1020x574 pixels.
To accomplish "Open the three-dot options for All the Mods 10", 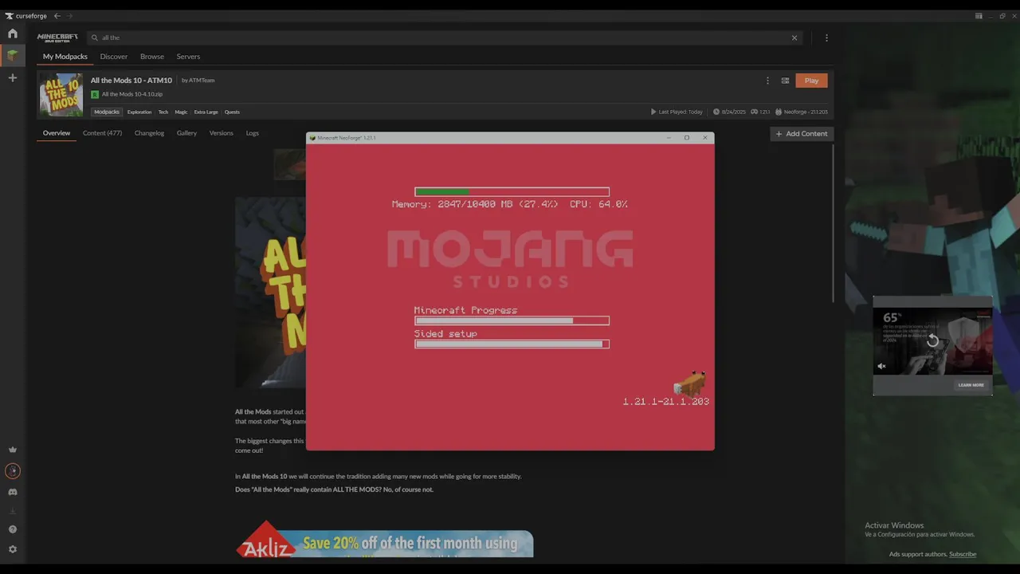I will [x=767, y=81].
